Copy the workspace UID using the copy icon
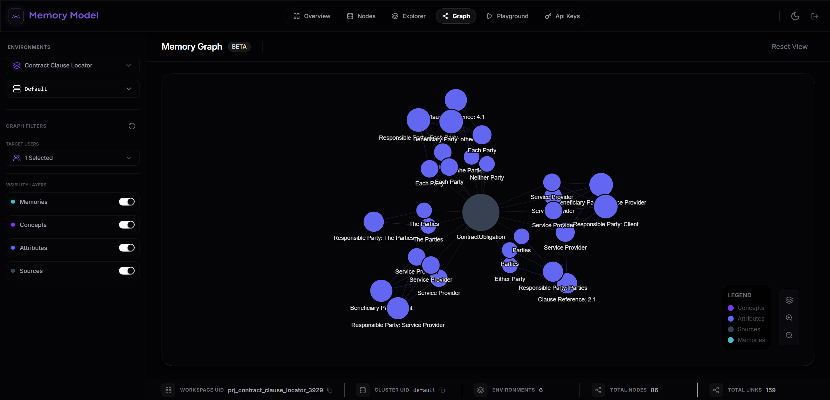Viewport: 830px width, 400px height. [330, 390]
